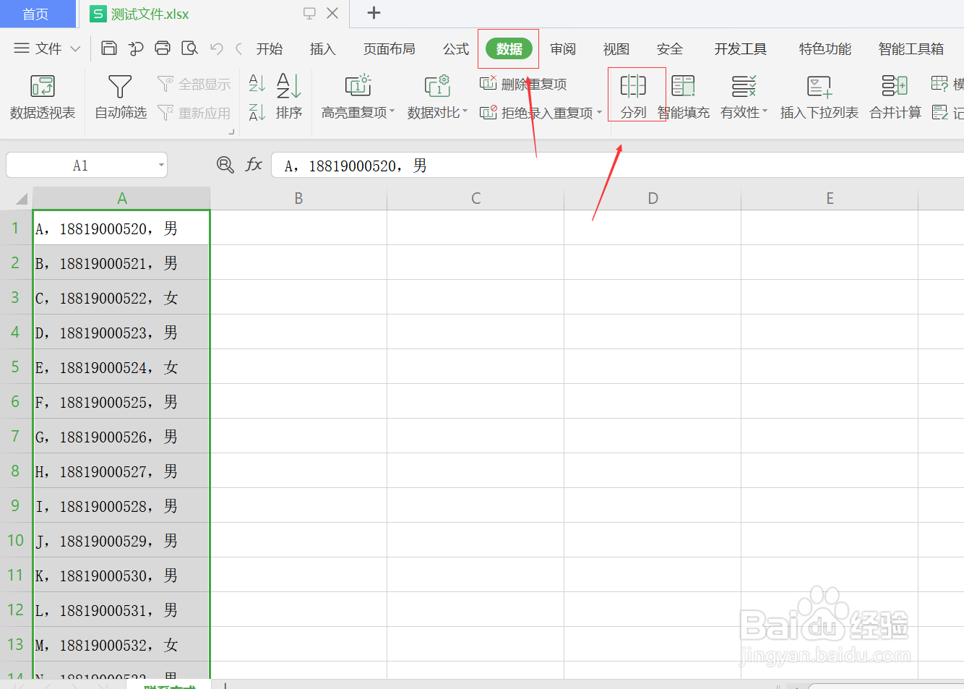Image resolution: width=964 pixels, height=689 pixels.
Task: Switch to the 视图 ribbon tab
Action: click(616, 48)
